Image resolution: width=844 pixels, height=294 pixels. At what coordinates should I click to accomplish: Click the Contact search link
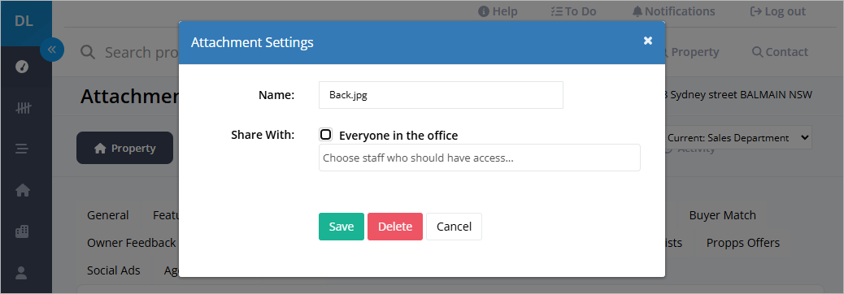pyautogui.click(x=780, y=52)
